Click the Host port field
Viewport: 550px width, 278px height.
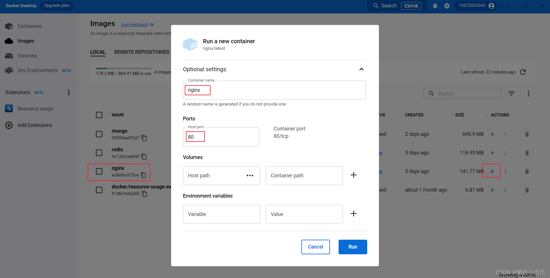coord(221,137)
